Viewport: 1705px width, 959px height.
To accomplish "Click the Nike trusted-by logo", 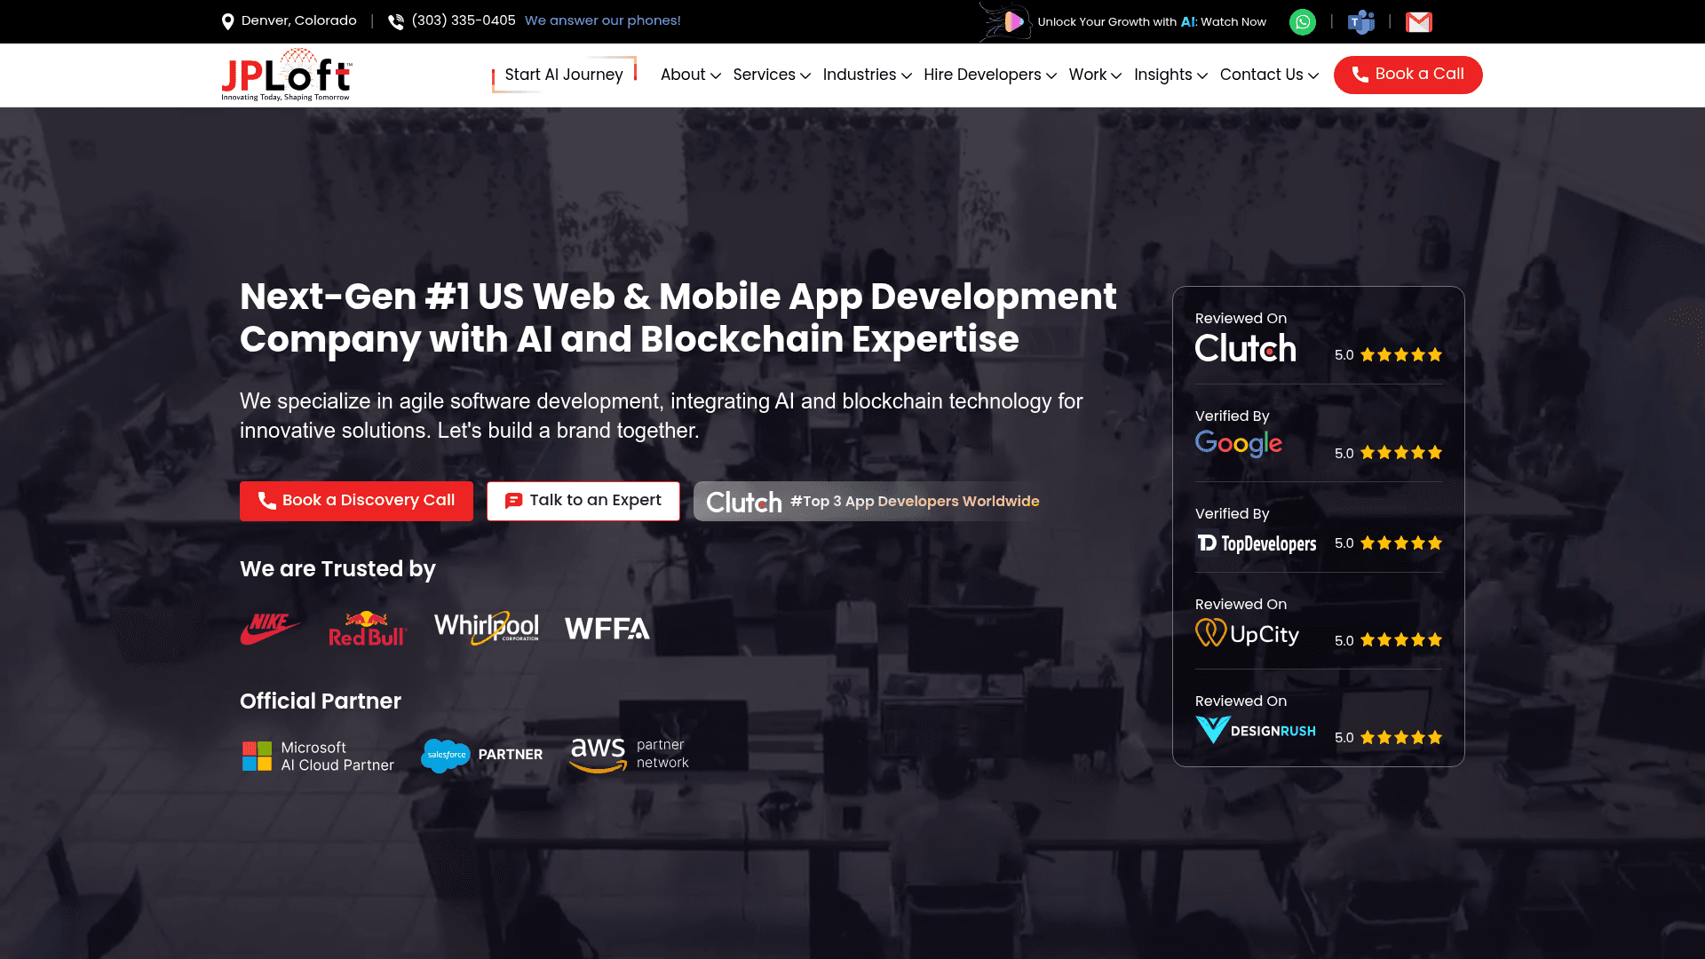I will (x=270, y=627).
